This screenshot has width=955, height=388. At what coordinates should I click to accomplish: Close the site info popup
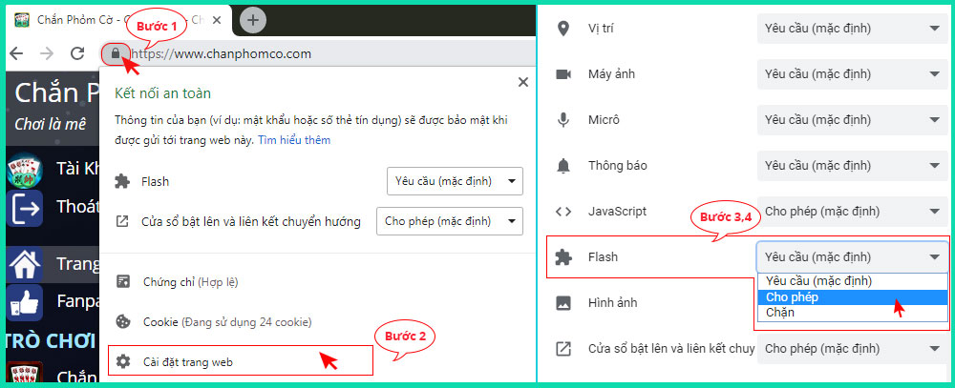522,82
